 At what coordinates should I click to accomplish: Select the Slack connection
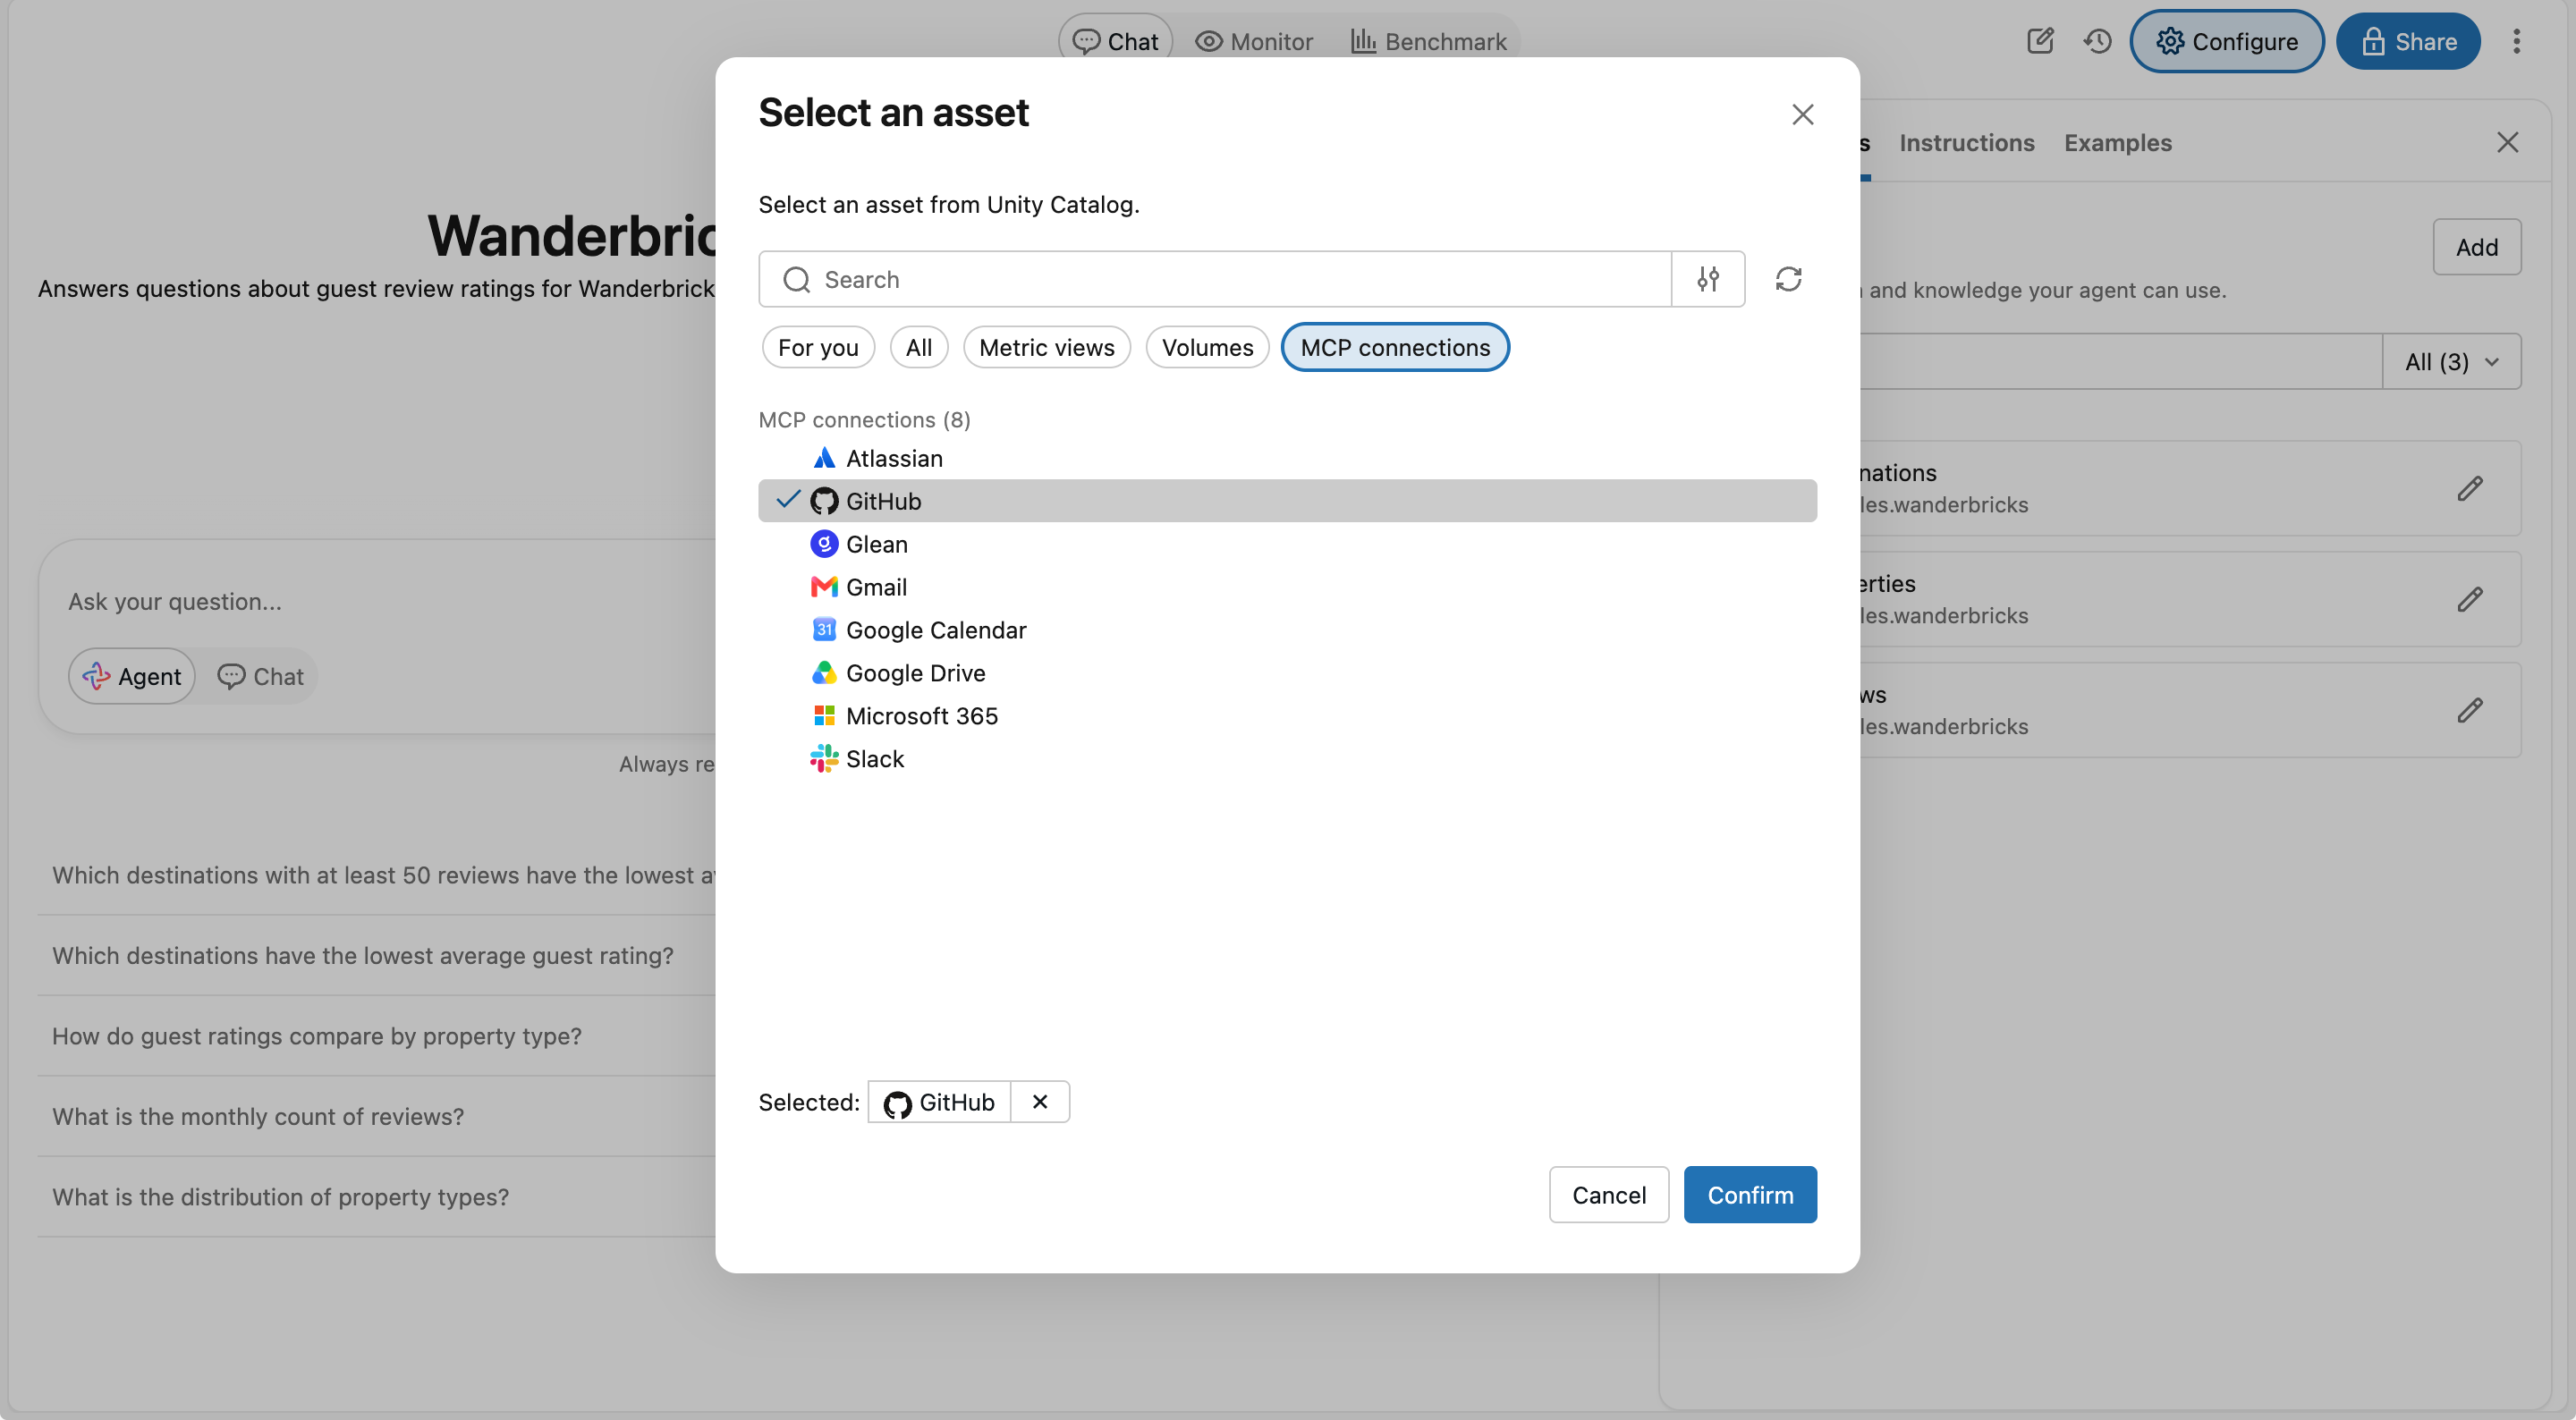[1287, 759]
